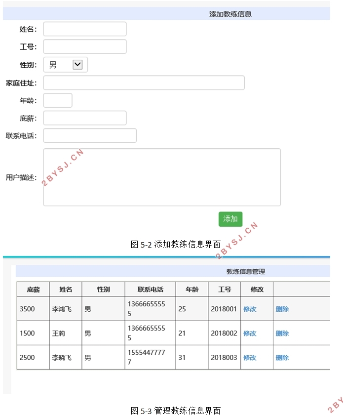The height and width of the screenshot is (417, 343).
Task: Click the salary cell 3500
Action: pos(33,309)
